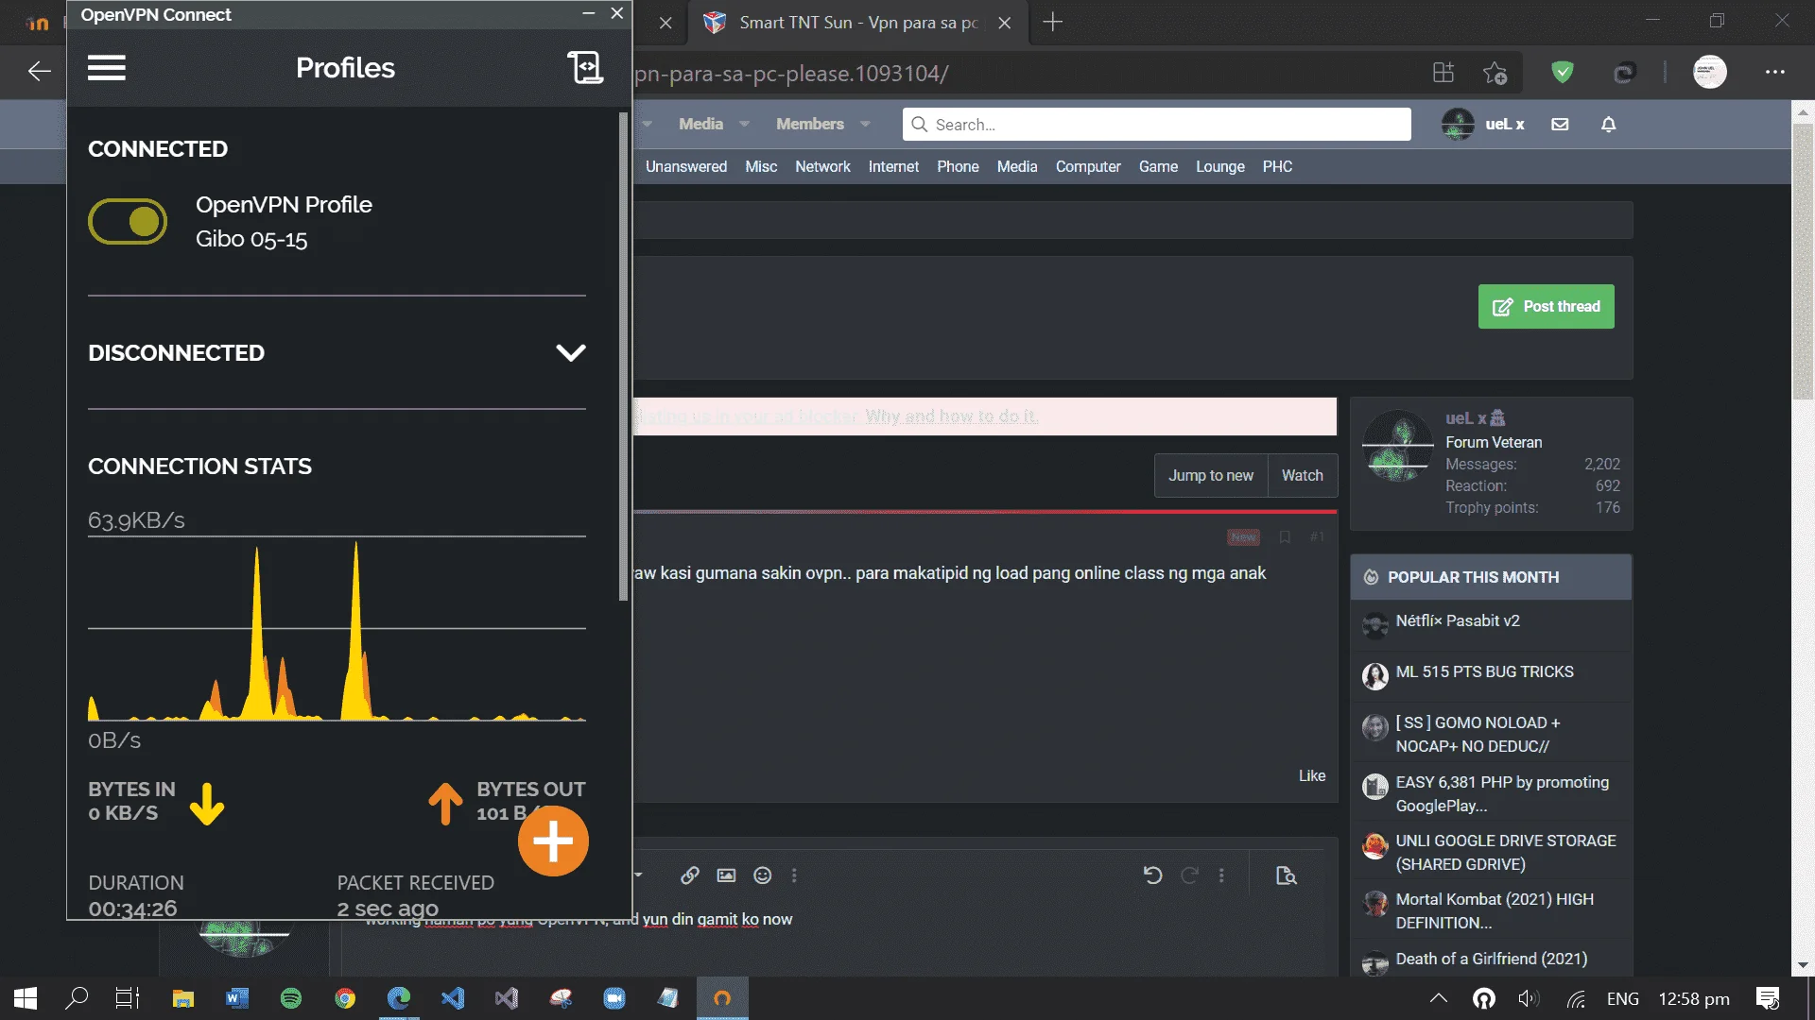This screenshot has height=1020, width=1815.
Task: Preview the reply in the editor
Action: pyautogui.click(x=1286, y=875)
